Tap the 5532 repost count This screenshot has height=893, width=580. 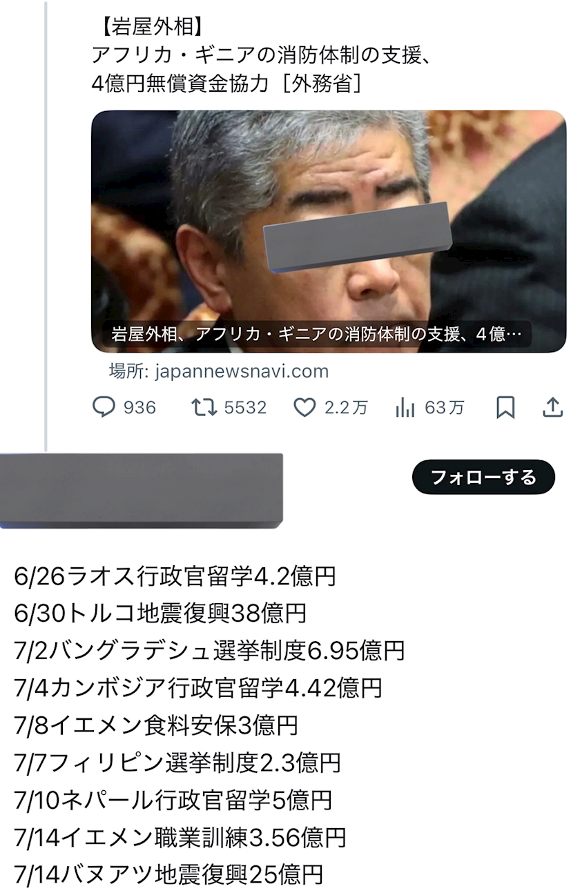245,408
